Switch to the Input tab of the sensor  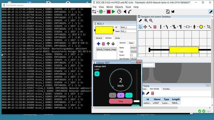coord(131,43)
